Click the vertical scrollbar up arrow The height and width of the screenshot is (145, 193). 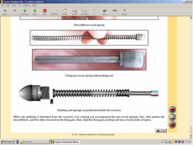(x=191, y=18)
